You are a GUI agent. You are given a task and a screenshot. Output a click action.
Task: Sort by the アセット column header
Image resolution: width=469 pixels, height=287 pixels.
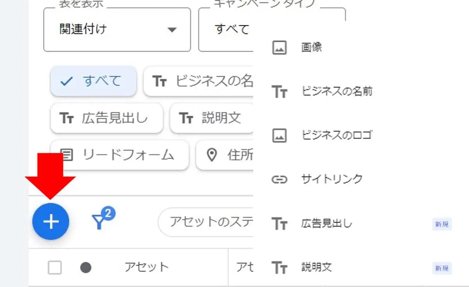coord(147,267)
